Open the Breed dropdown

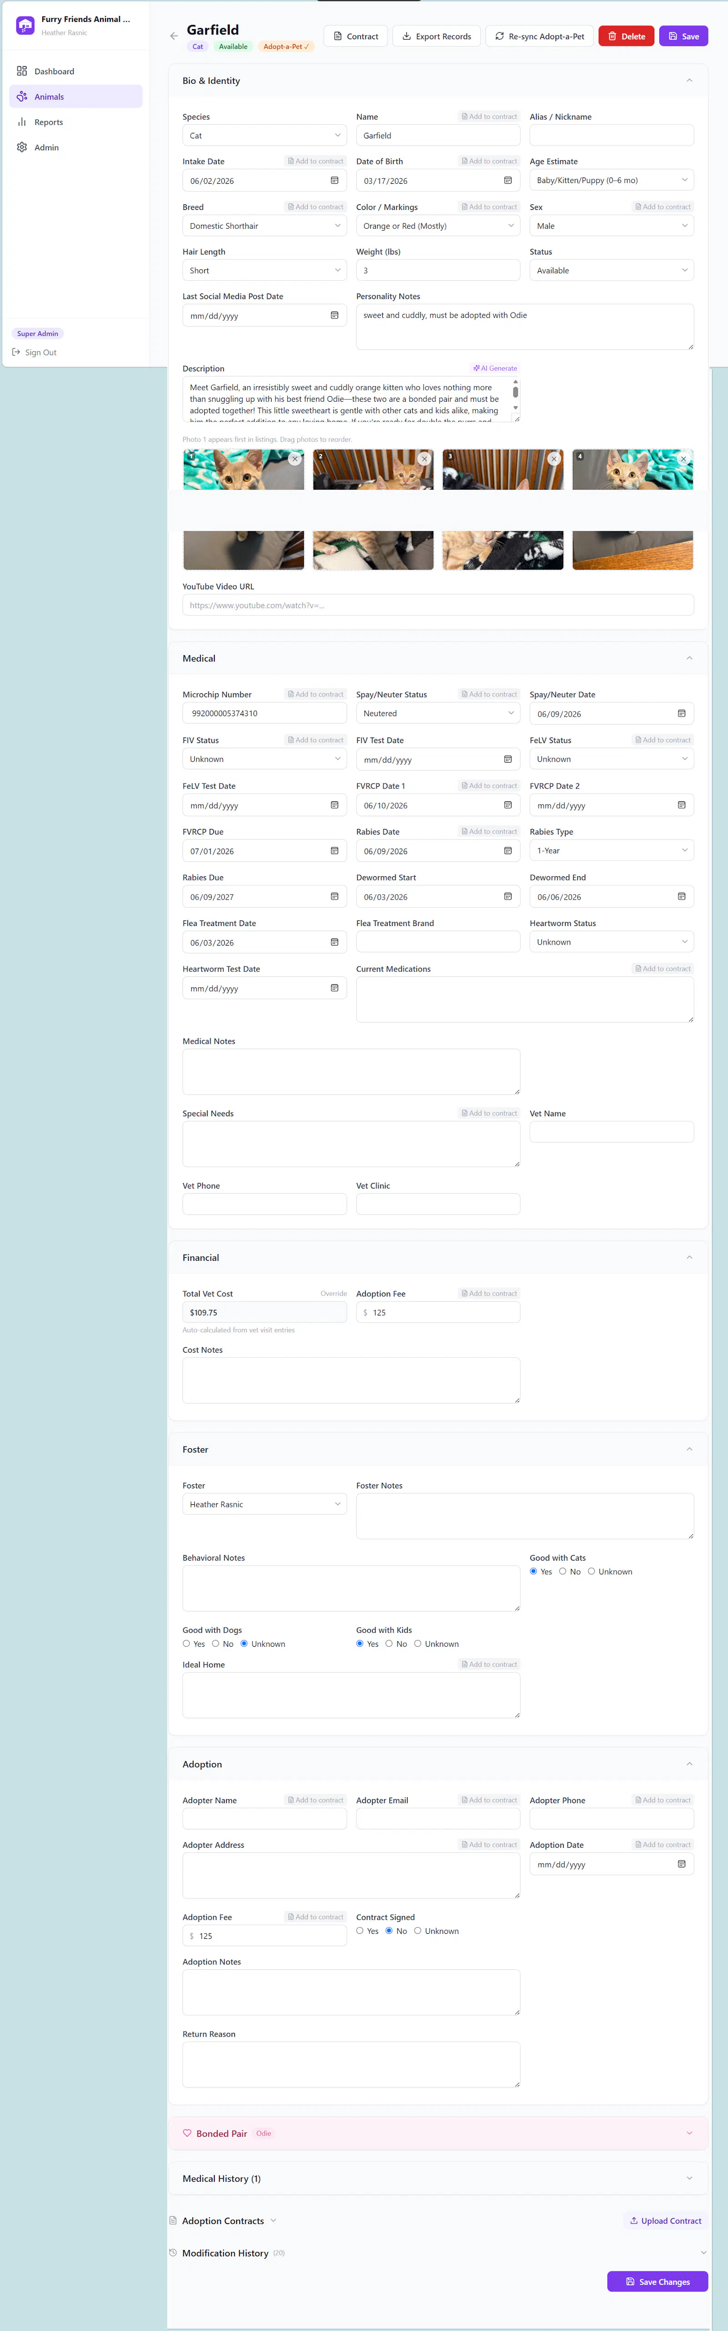pyautogui.click(x=264, y=226)
